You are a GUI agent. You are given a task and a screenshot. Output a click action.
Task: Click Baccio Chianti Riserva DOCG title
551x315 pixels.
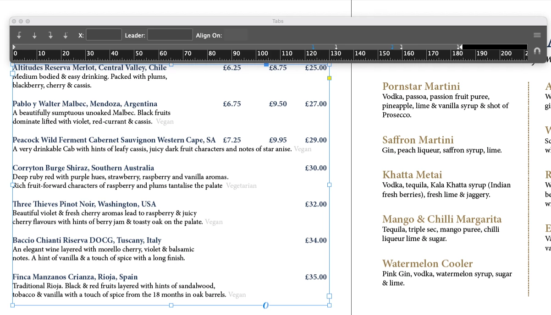click(x=87, y=240)
